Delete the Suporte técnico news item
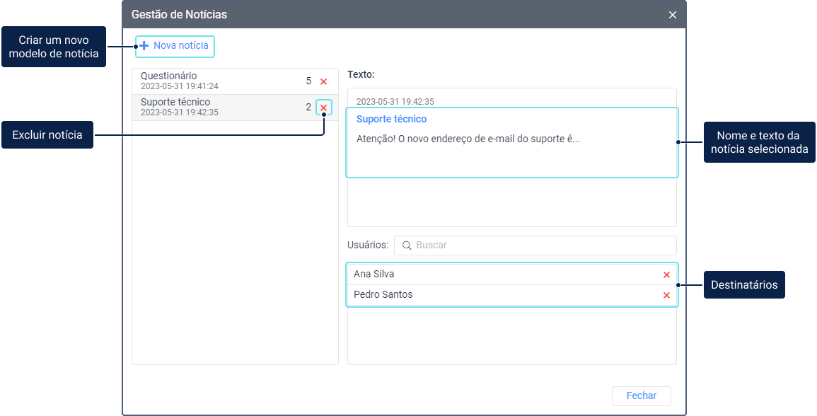 (323, 108)
